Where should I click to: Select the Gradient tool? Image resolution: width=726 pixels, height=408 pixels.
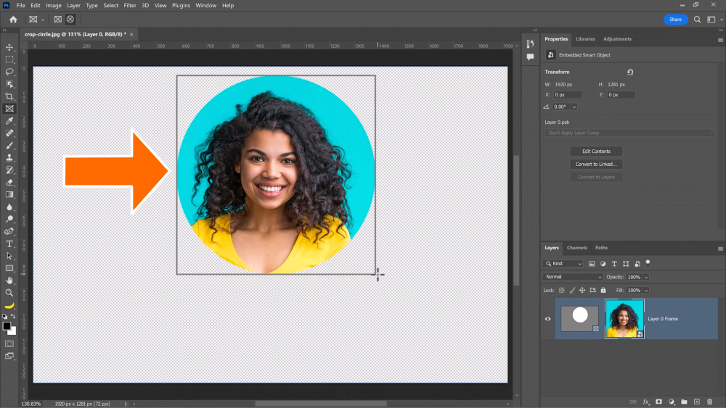click(x=9, y=194)
